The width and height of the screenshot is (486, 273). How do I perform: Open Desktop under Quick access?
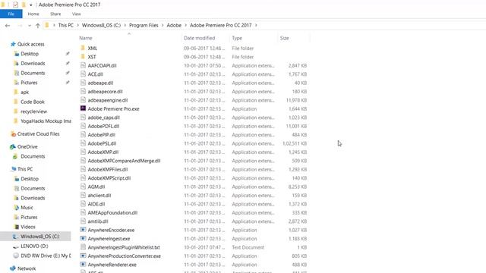(x=30, y=54)
